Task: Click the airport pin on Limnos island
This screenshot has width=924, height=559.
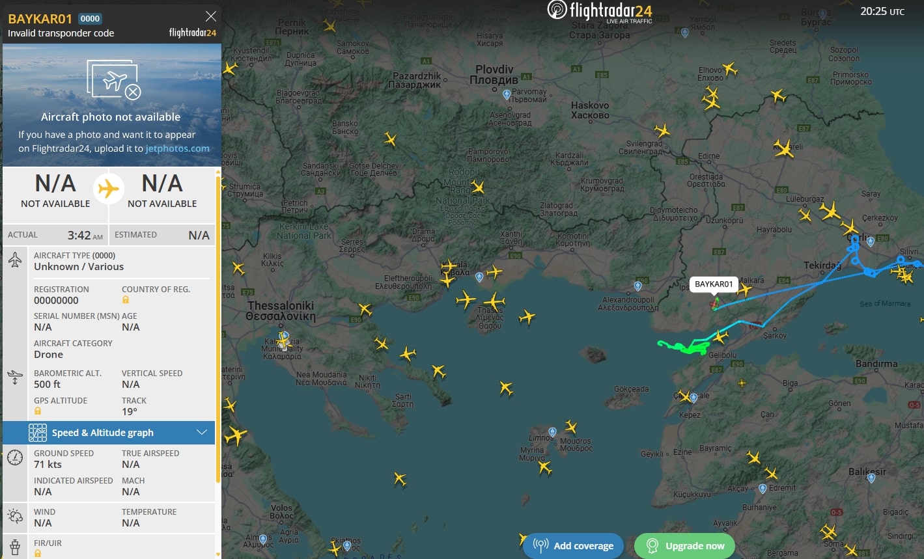Action: pyautogui.click(x=552, y=432)
